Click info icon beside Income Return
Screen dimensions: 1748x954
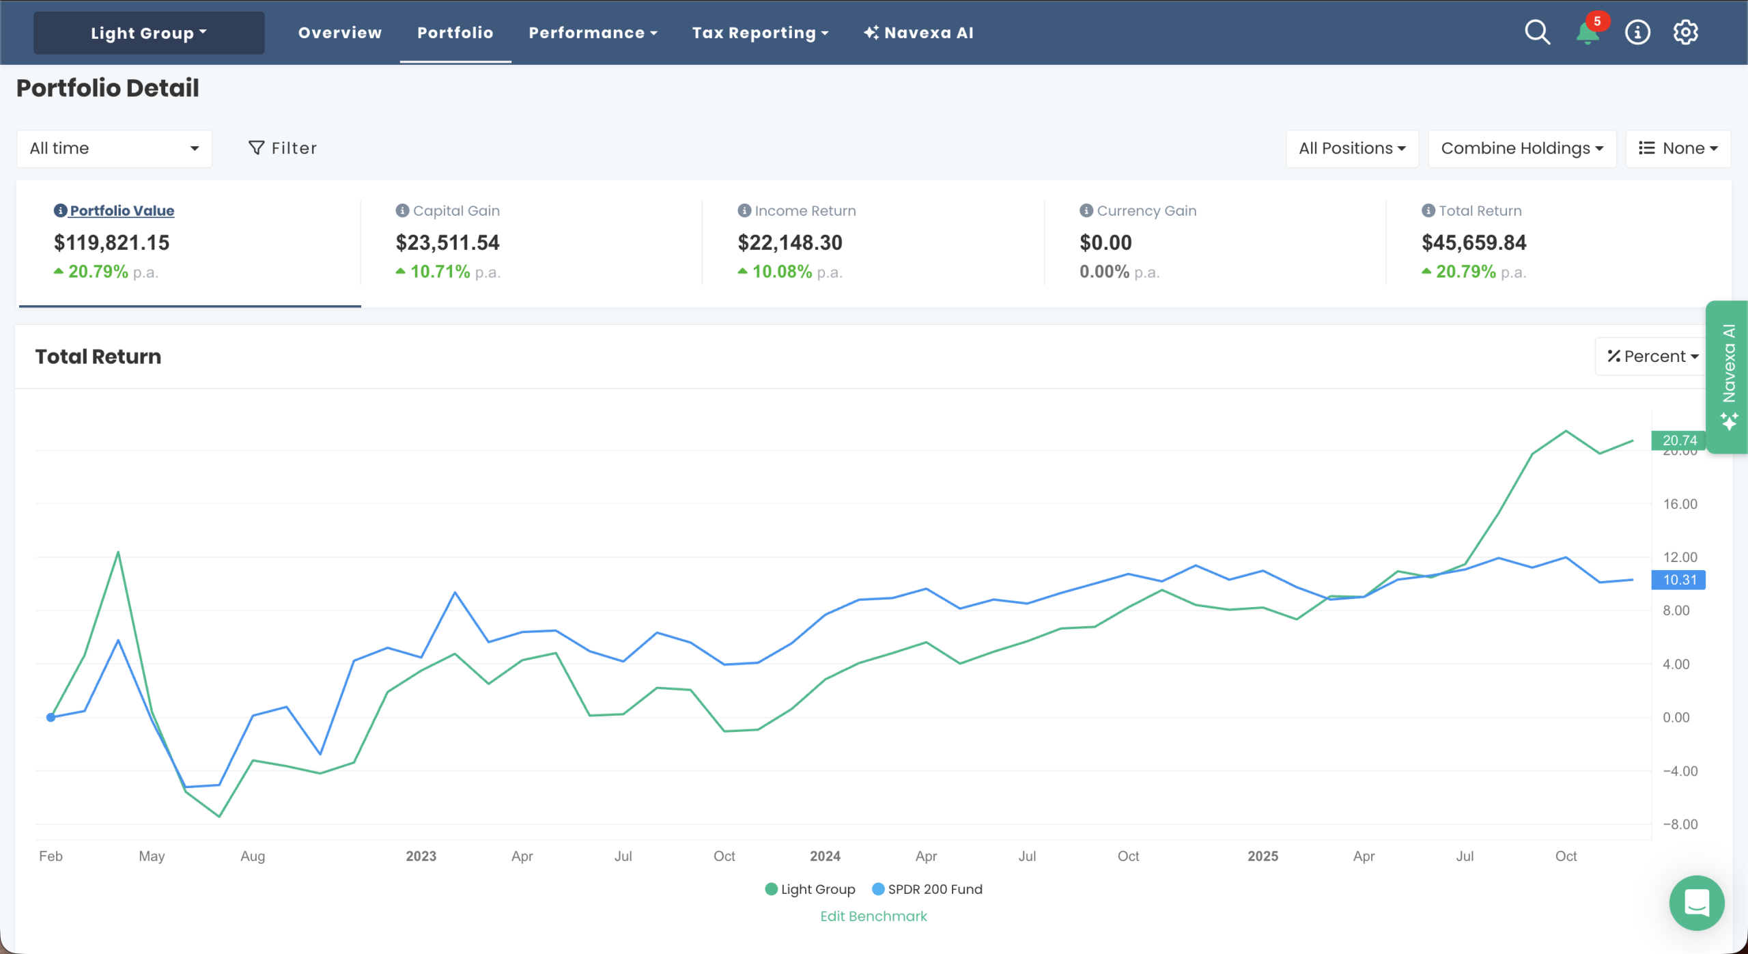[744, 210]
